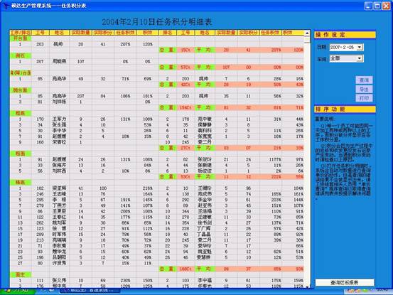Screen dimensions: 393x295
Task: Click the 排序功能 panel header
Action: pyautogui.click(x=345, y=109)
